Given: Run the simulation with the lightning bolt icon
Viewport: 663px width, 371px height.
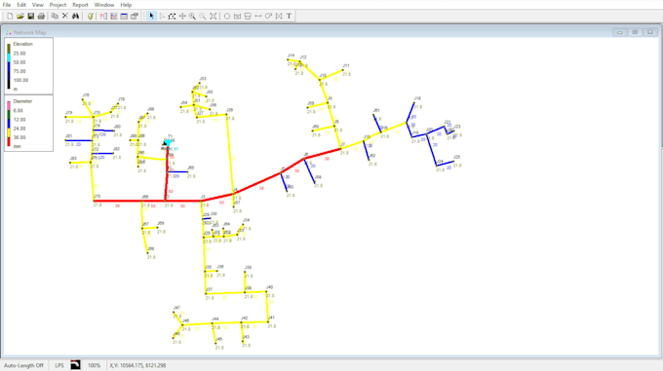Looking at the screenshot, I should coord(90,16).
